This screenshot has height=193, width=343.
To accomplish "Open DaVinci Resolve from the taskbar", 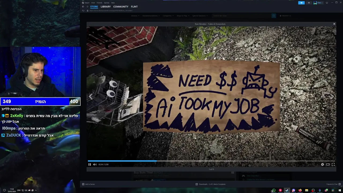I will pyautogui.click(x=333, y=190).
